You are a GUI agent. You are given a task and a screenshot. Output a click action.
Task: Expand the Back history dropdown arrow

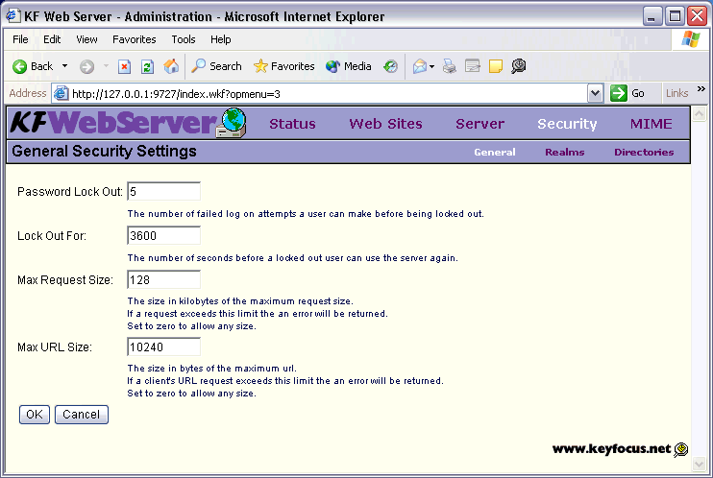pos(65,66)
